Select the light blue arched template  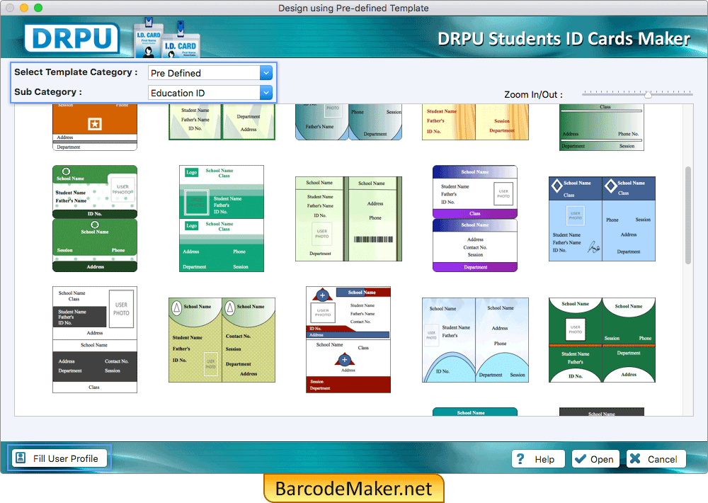coord(475,340)
